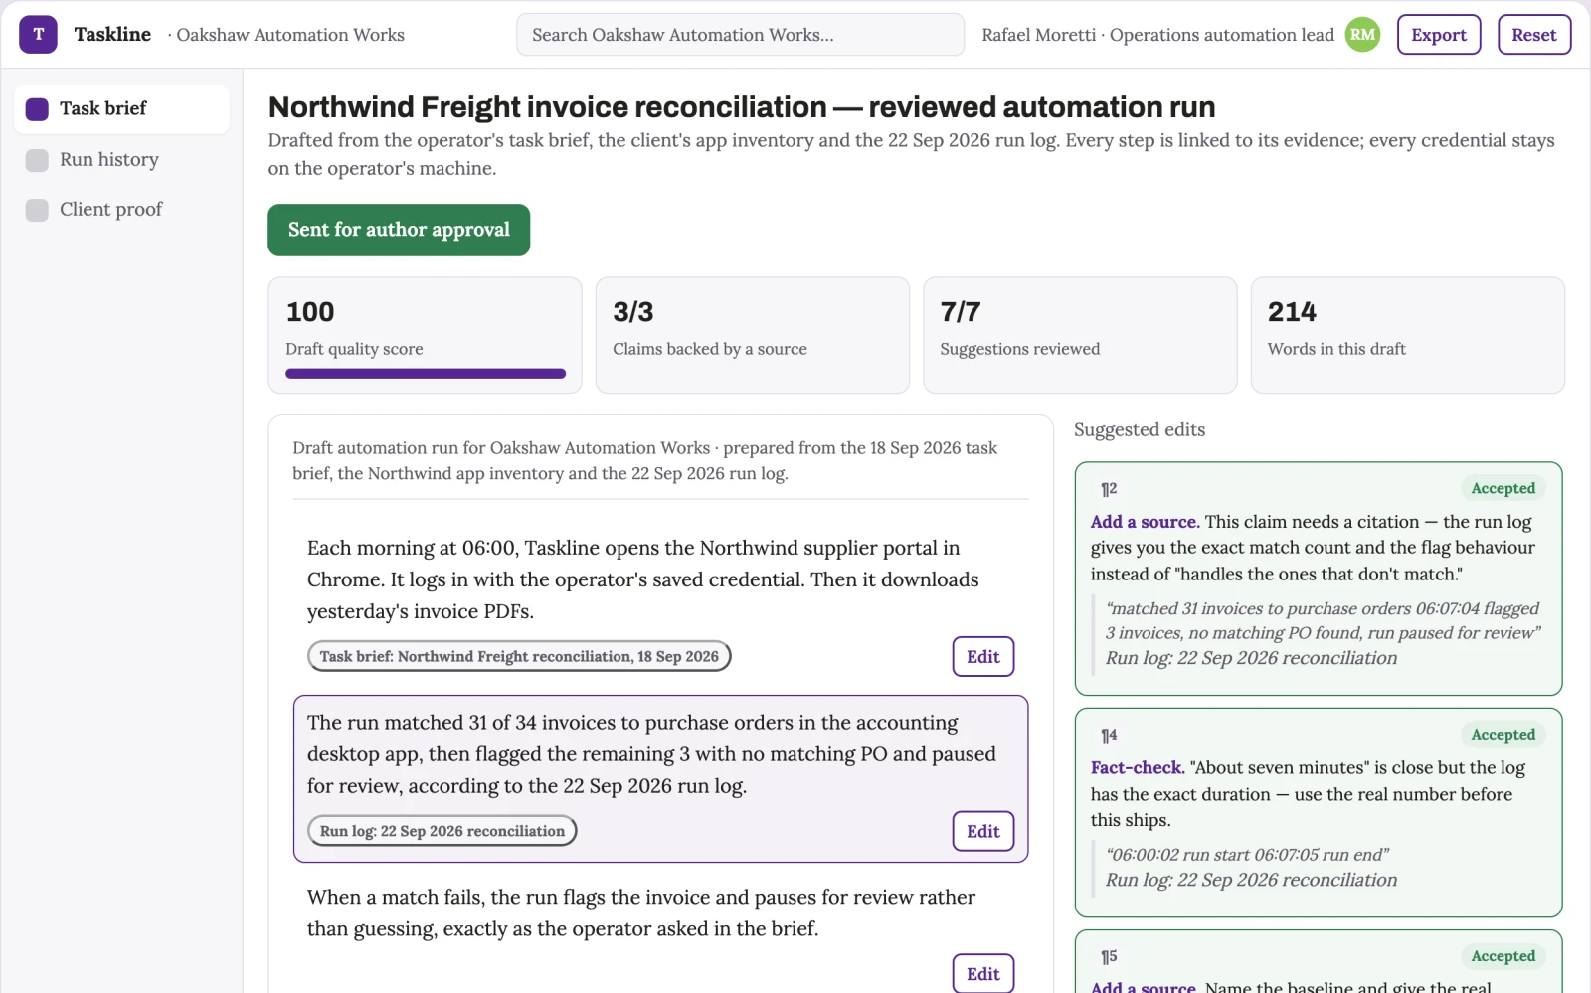Click the quoted 'matched 31 invoices' evidence

pyautogui.click(x=1323, y=621)
